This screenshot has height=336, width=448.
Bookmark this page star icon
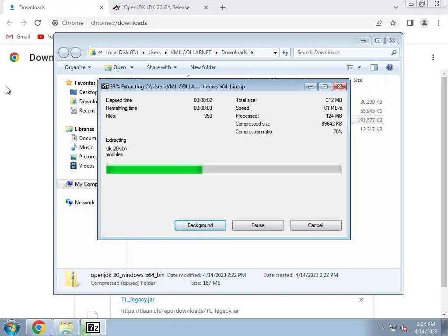coord(393,23)
